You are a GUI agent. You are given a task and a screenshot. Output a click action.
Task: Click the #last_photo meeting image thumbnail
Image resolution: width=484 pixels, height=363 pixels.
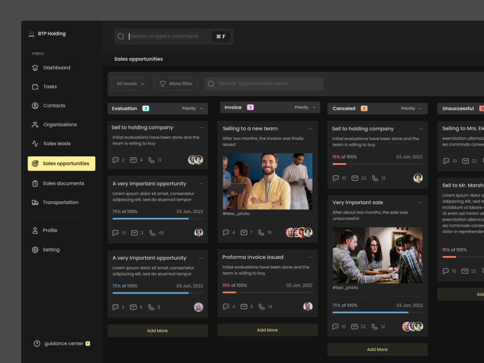point(377,255)
